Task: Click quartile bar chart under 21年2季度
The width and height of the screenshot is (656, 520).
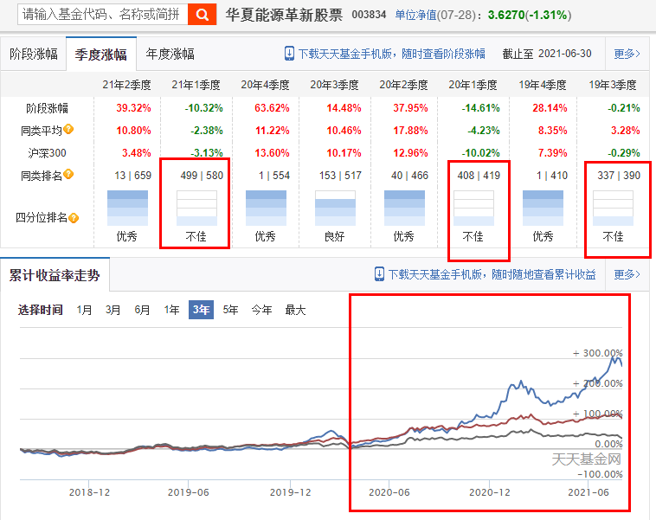Action: [127, 209]
